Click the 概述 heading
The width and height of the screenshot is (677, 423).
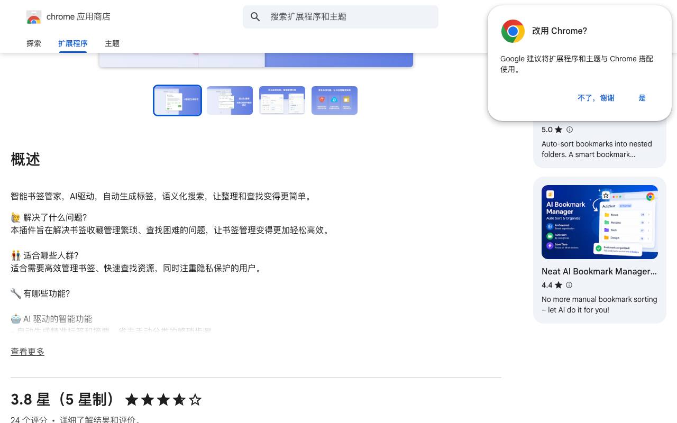point(25,160)
